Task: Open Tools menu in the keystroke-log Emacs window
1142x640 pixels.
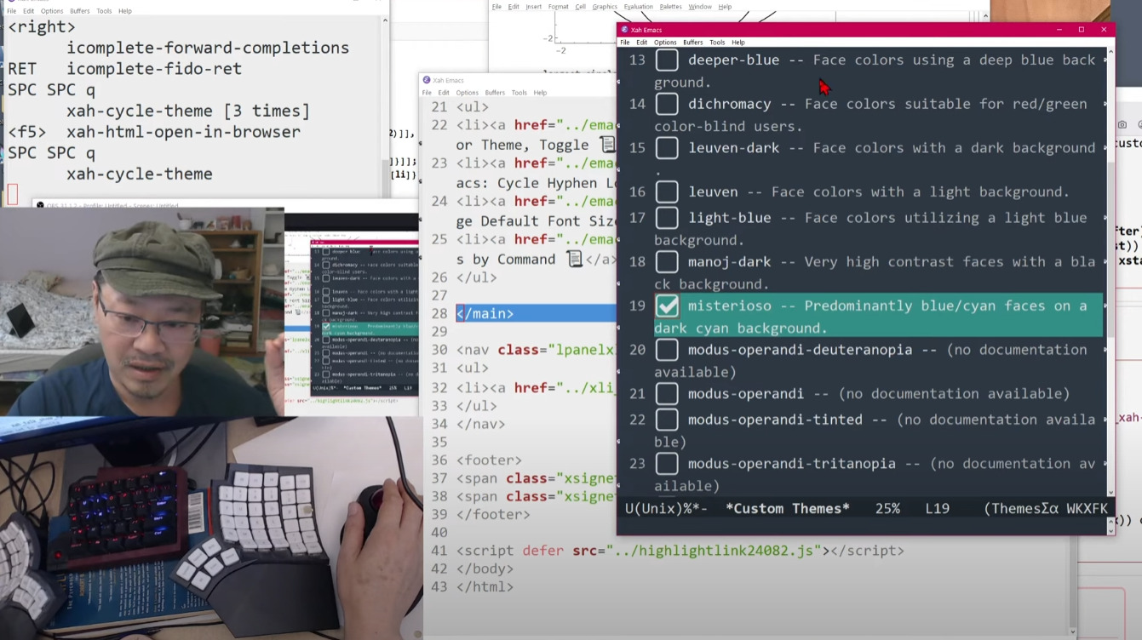Action: [x=104, y=11]
